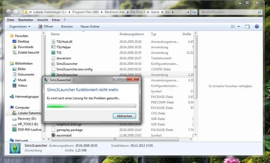Sort by the Änderungsdatum column header
This screenshot has width=270, height=163.
(x=132, y=34)
